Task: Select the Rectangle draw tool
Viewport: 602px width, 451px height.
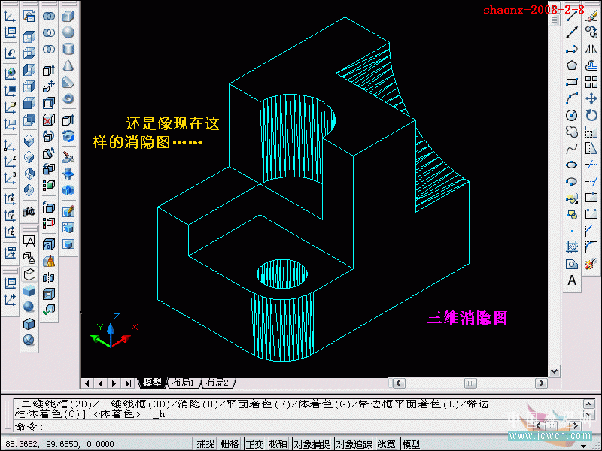Action: [x=572, y=82]
